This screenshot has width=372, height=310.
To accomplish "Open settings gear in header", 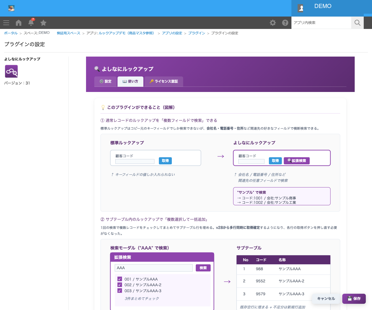I will point(273,23).
